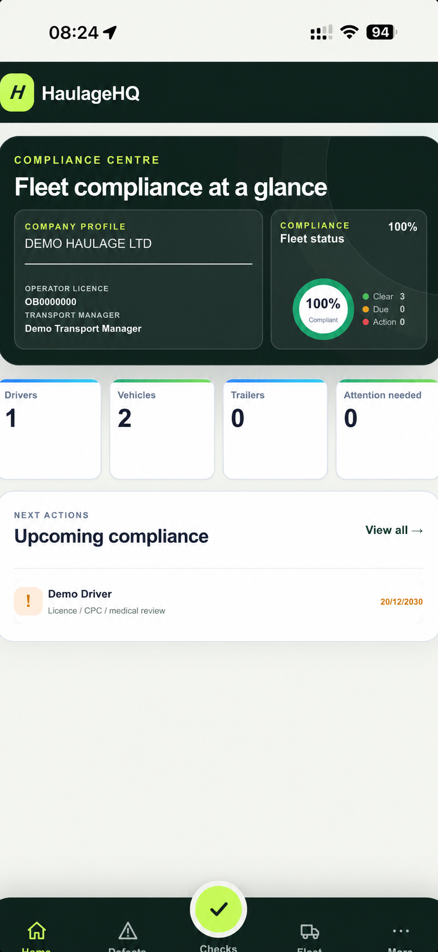Open the Fleet truck icon
This screenshot has height=952, width=438.
coord(310,931)
